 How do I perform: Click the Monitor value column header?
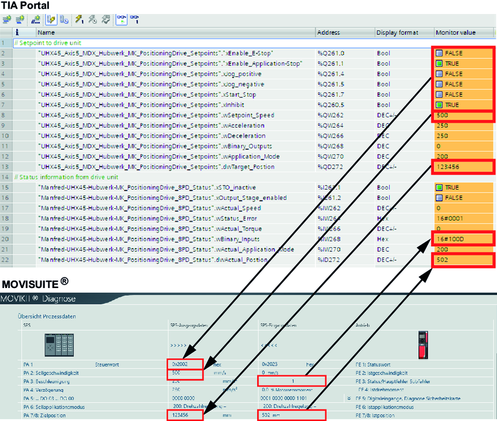tap(456, 32)
